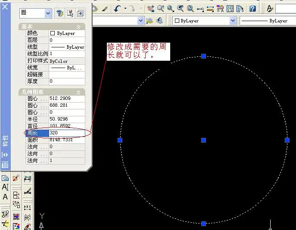Click the image clip frame icon
296x230 pixels.
(x=16, y=216)
